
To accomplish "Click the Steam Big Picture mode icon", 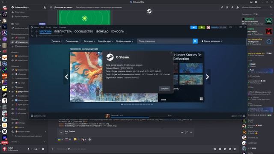I will (x=230, y=27).
